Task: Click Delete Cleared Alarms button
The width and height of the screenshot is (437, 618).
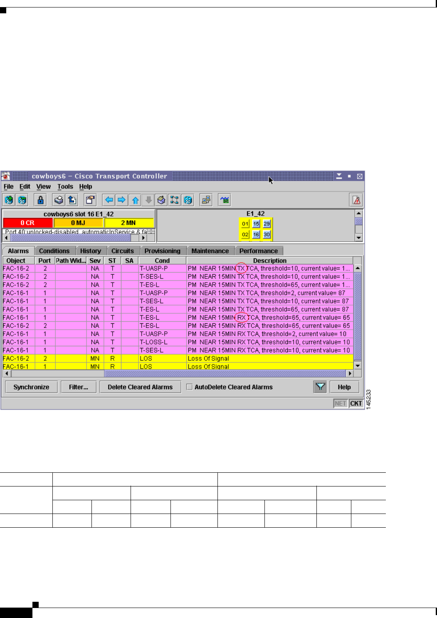Action: tap(140, 387)
